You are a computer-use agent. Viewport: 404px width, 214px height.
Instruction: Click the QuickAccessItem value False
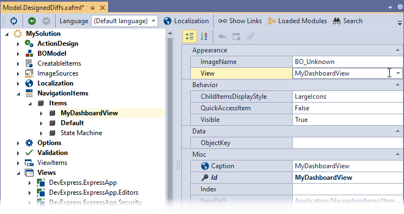click(x=347, y=108)
